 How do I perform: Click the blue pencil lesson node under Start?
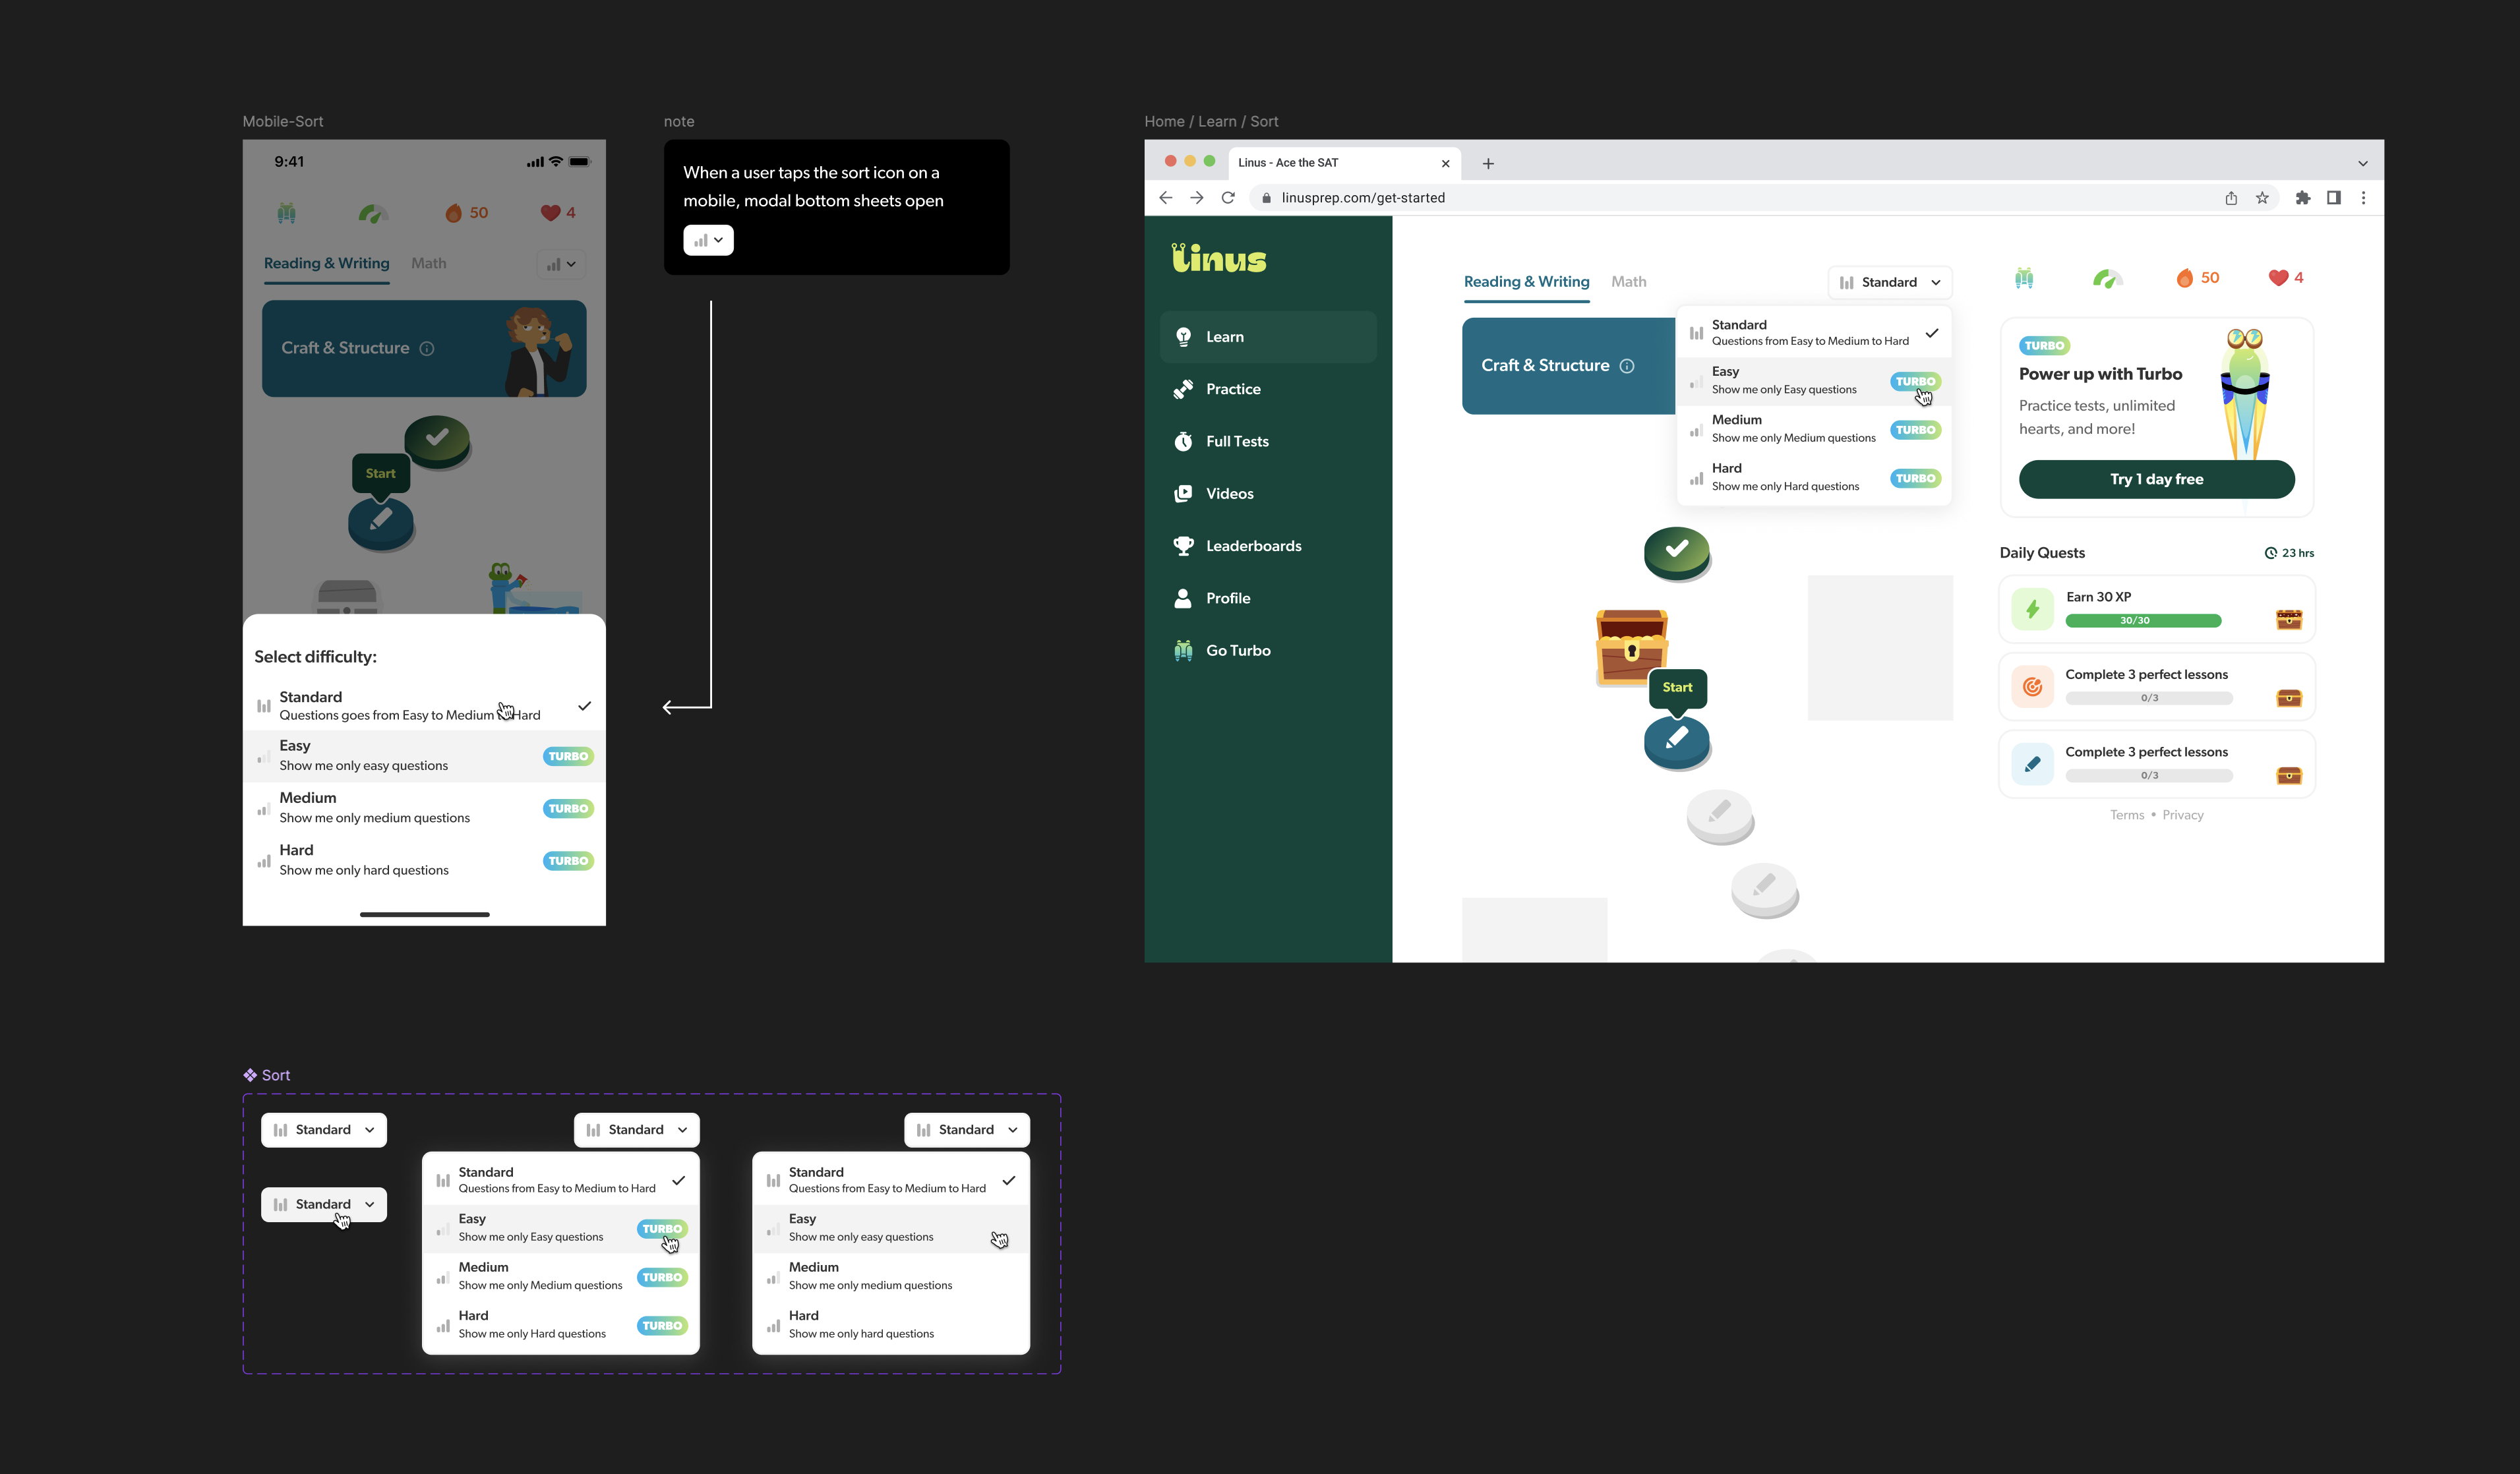1677,741
